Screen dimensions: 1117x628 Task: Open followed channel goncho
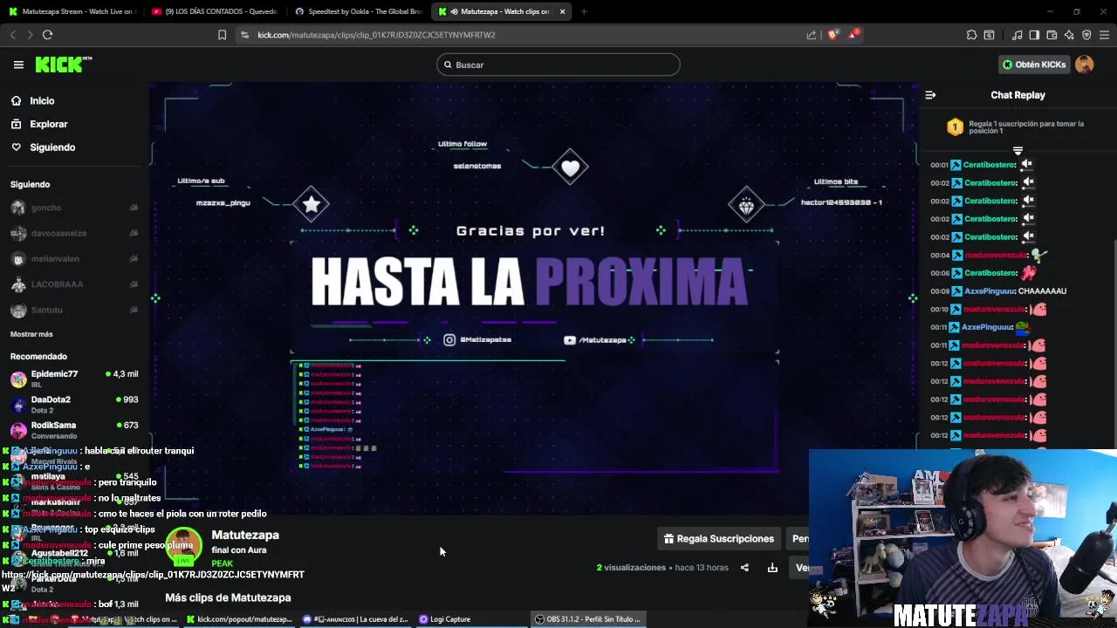coord(74,208)
